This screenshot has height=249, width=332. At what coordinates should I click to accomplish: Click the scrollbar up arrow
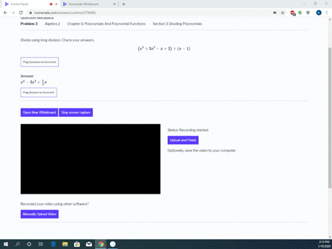click(x=330, y=19)
